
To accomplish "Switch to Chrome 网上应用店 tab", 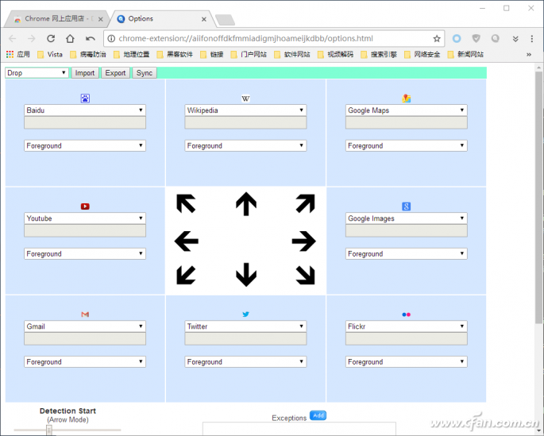I will pos(56,19).
